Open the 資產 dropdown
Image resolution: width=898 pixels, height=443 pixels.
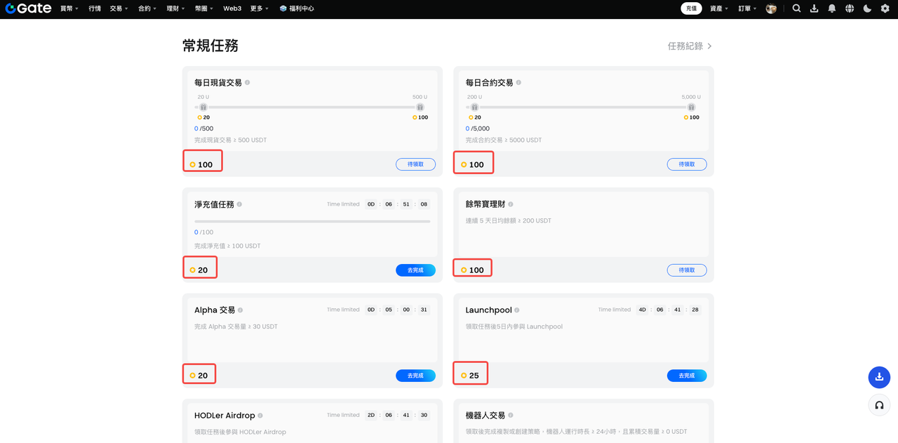[718, 8]
